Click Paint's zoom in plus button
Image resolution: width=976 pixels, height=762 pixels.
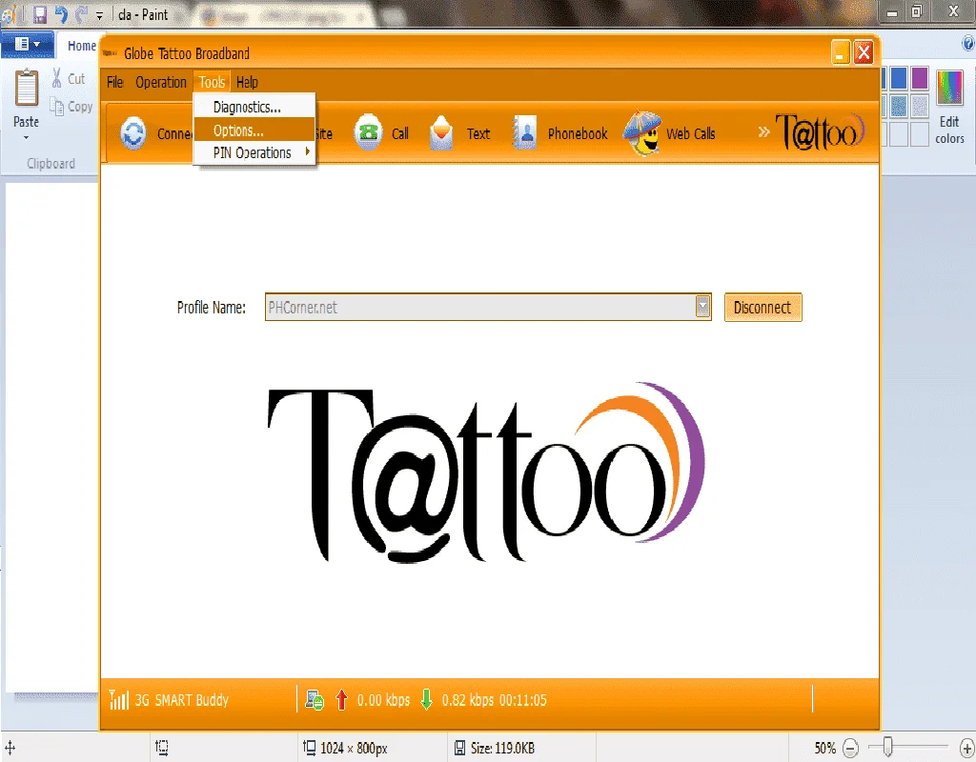click(967, 748)
